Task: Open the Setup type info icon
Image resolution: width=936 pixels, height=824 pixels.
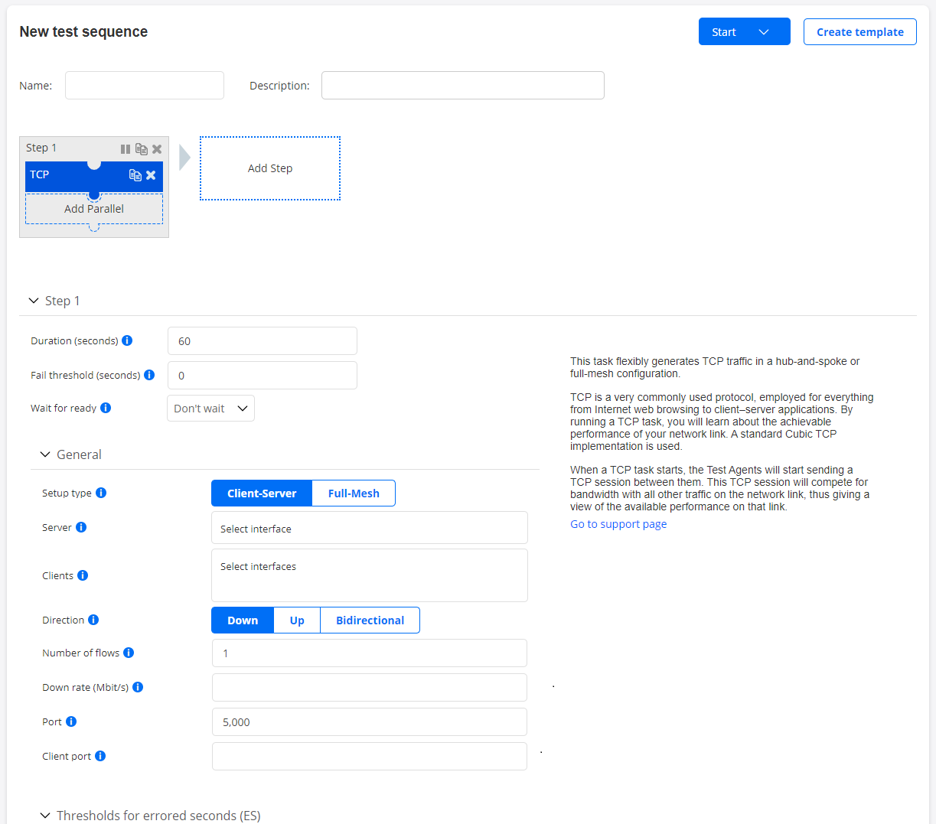Action: (100, 493)
